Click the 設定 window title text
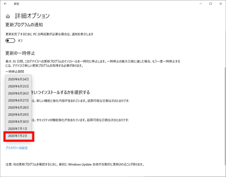226x177 pixels. [17, 4]
